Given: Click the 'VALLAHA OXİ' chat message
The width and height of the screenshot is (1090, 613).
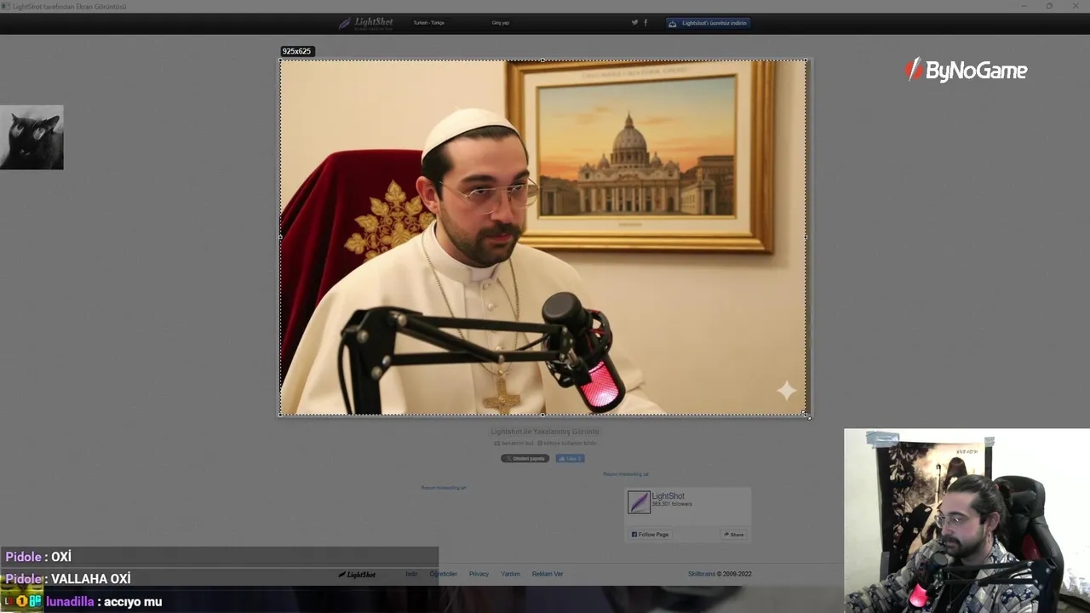Looking at the screenshot, I should (90, 579).
